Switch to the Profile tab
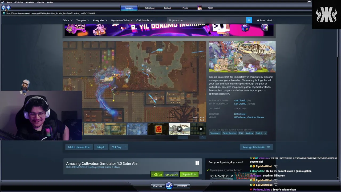The height and width of the screenshot is (192, 341). coord(185,8)
